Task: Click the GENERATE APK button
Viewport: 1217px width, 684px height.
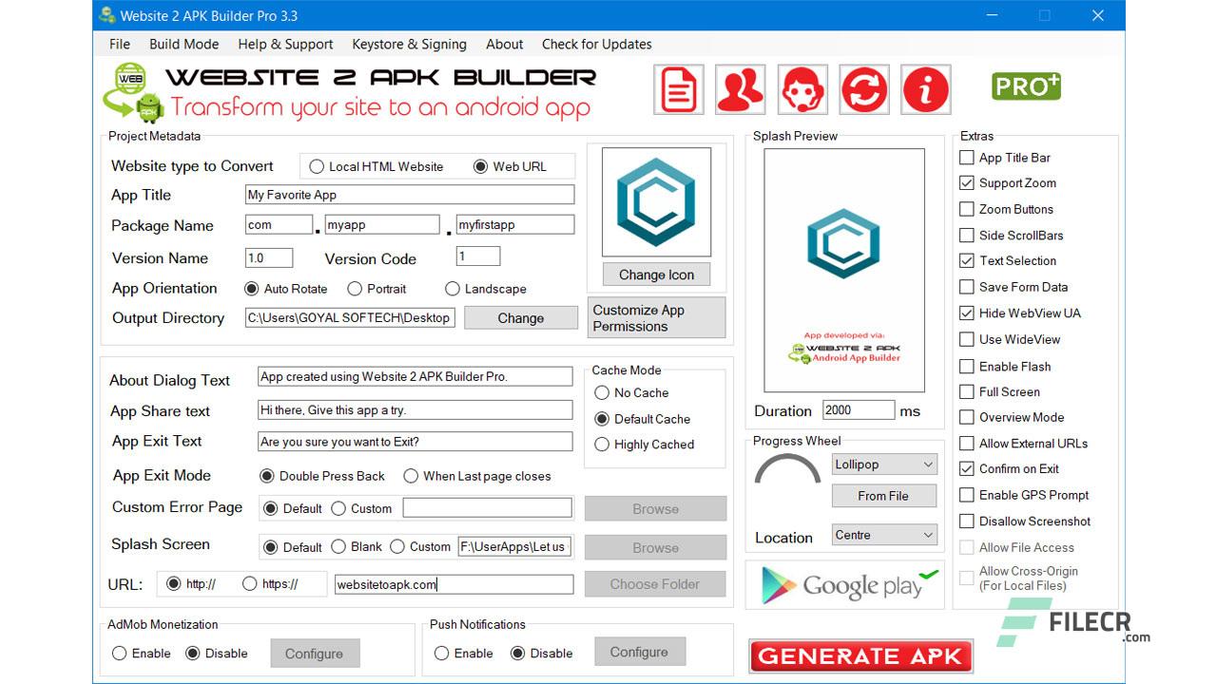Action: coord(859,655)
